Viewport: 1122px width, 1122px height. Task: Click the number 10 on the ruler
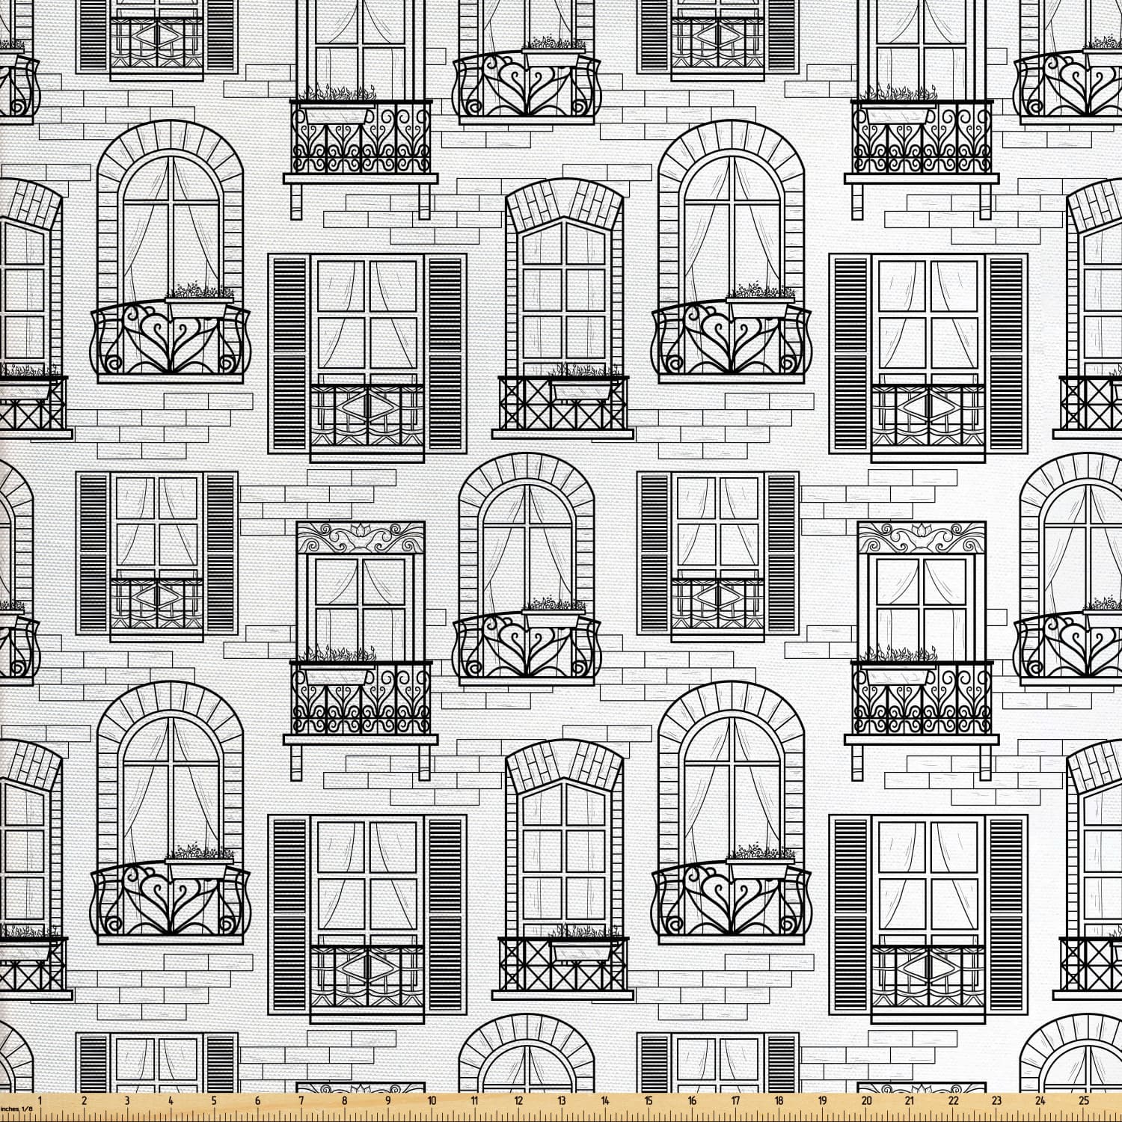pyautogui.click(x=432, y=1101)
